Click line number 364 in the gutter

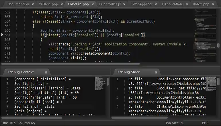[7, 21]
